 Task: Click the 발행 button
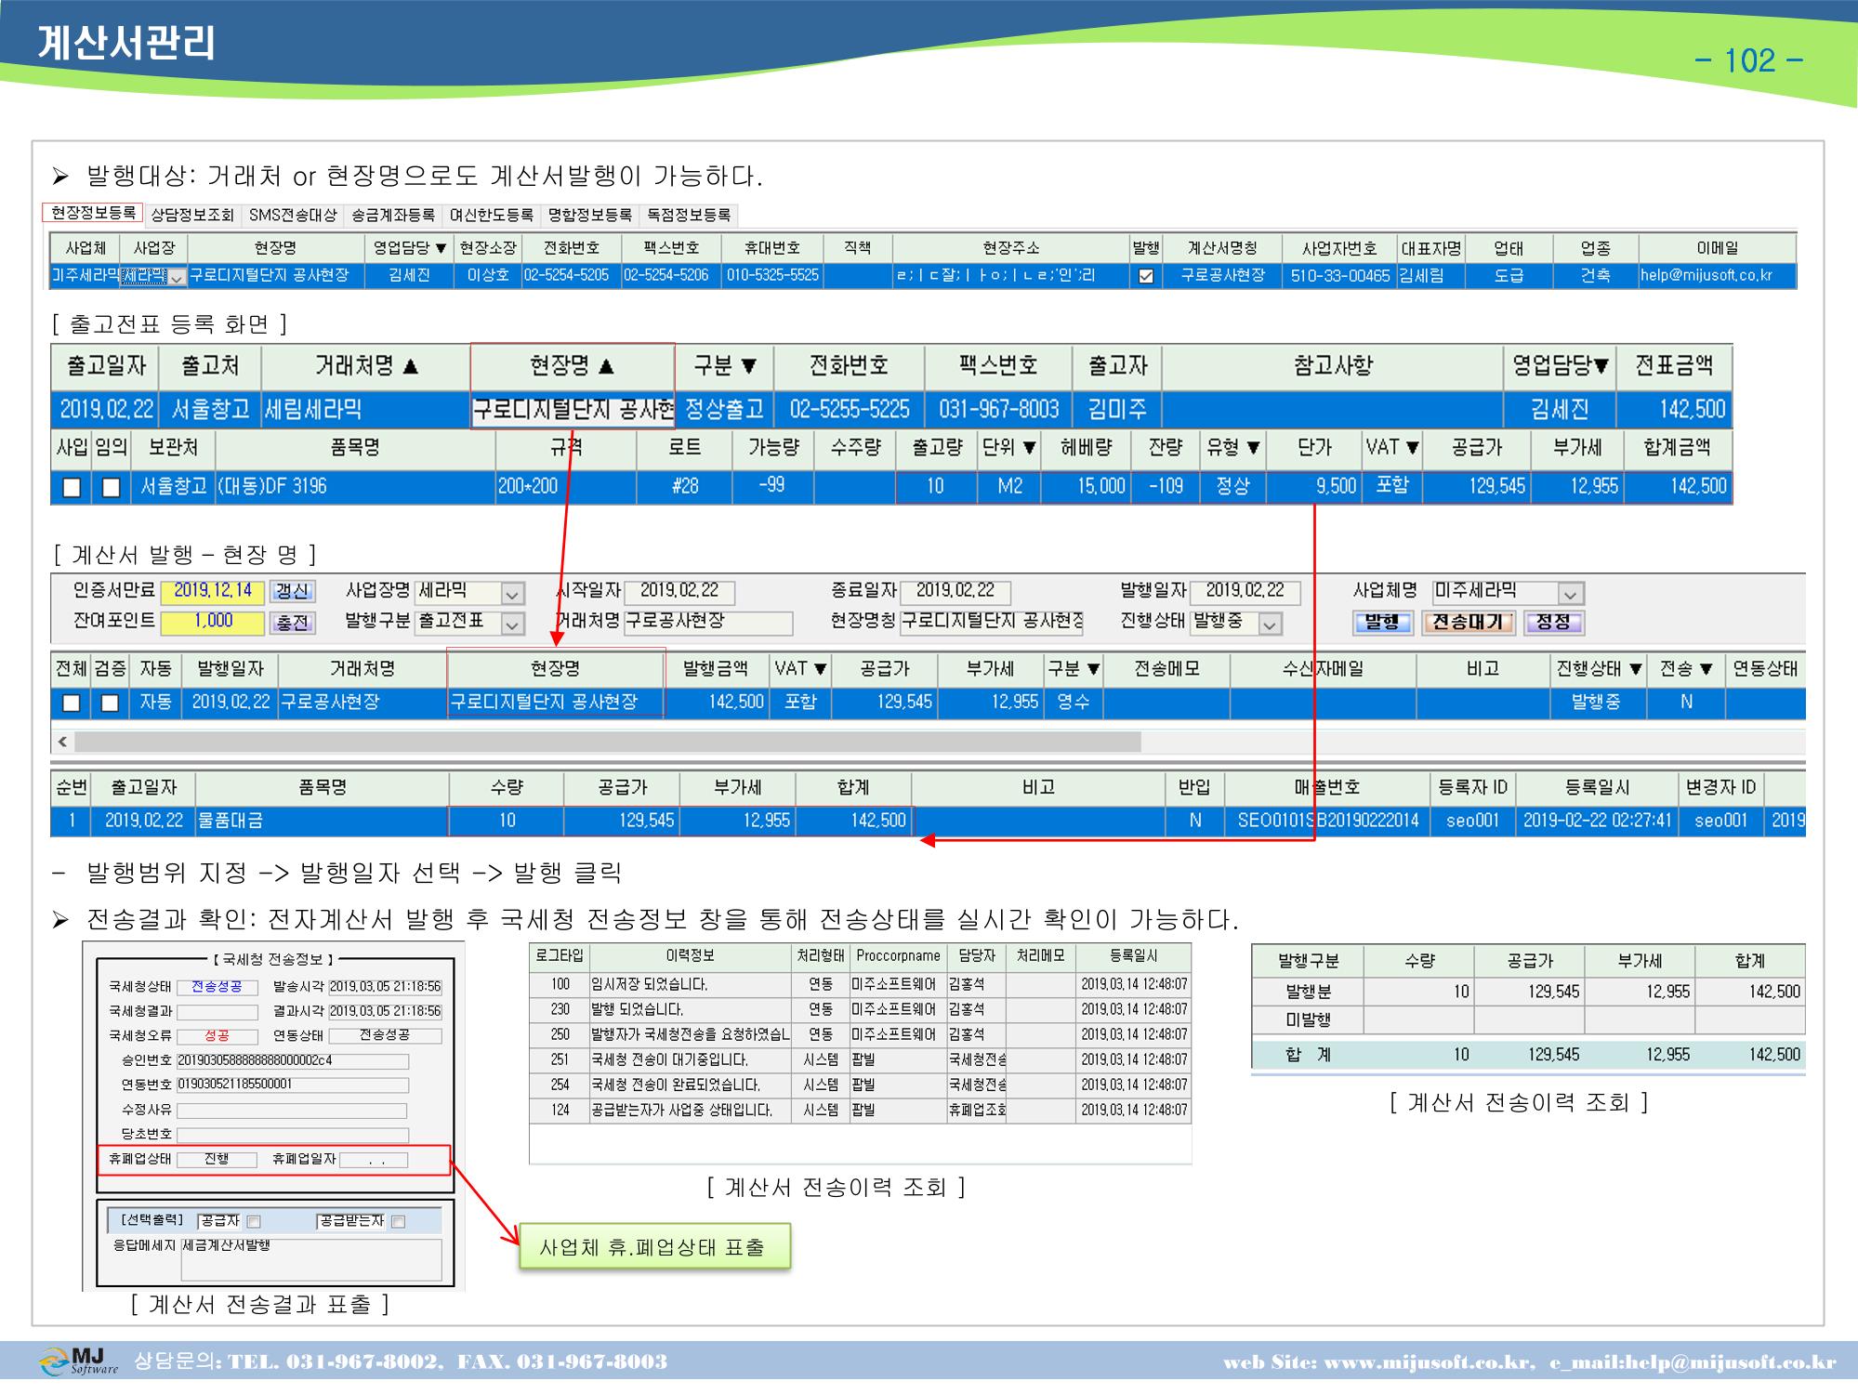click(x=1382, y=622)
